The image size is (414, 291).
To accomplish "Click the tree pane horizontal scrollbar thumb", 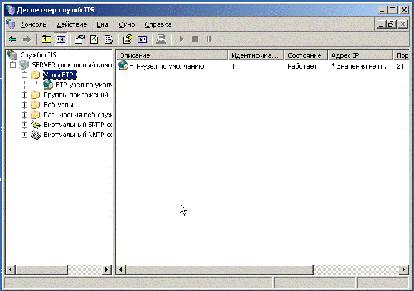I will (x=42, y=270).
